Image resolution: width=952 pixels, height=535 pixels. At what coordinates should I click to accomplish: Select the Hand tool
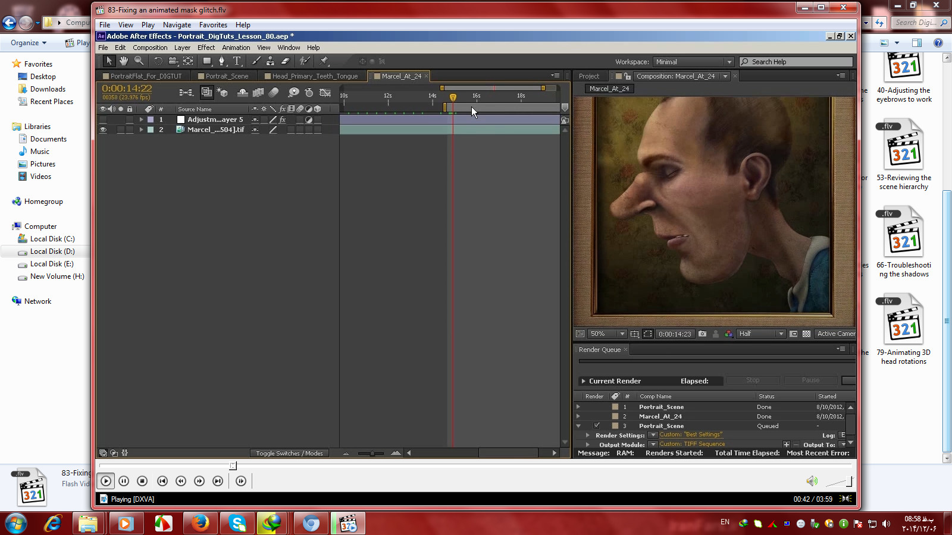pos(124,61)
